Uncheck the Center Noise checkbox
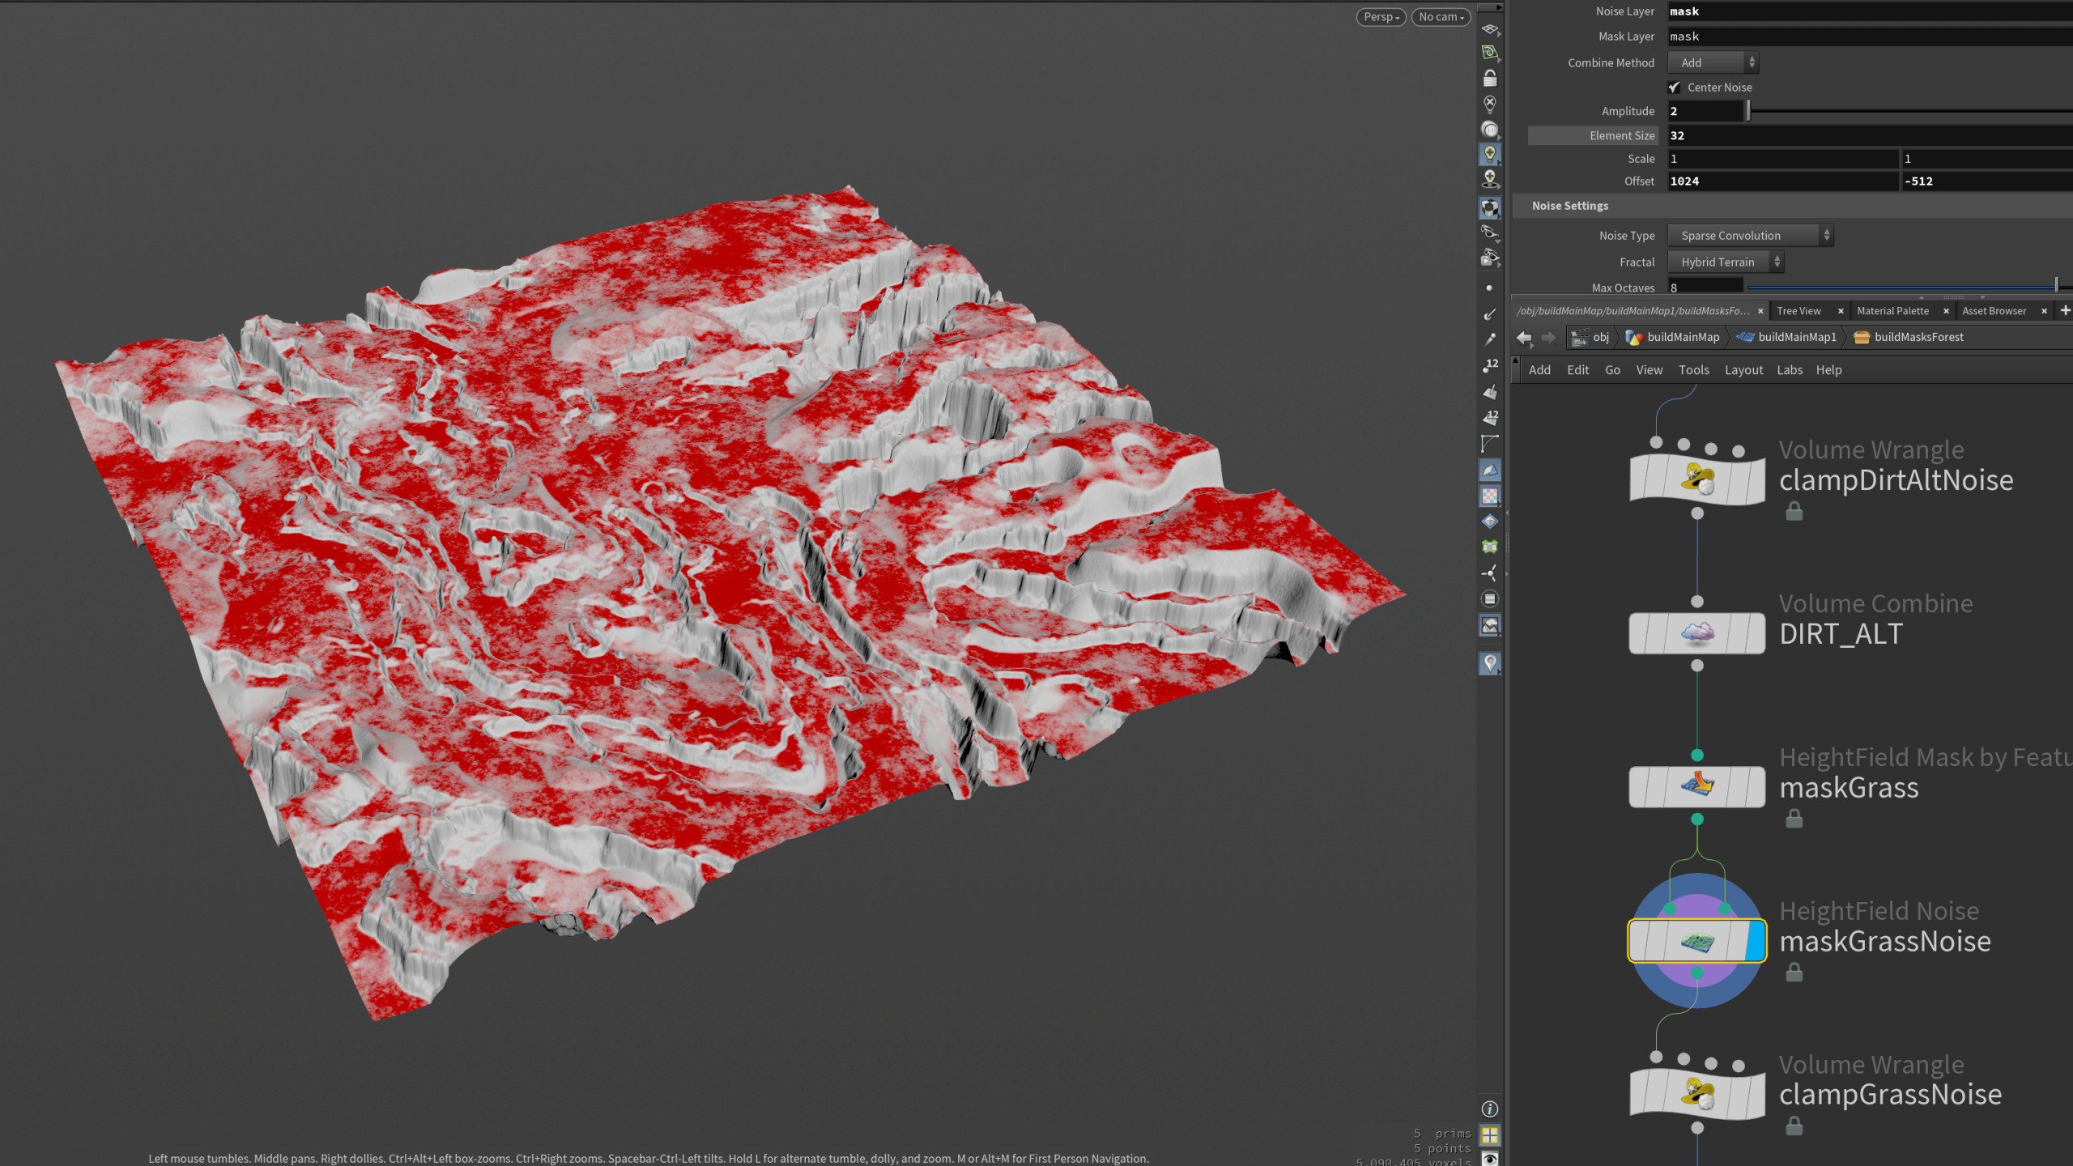This screenshot has height=1166, width=2073. (x=1675, y=87)
